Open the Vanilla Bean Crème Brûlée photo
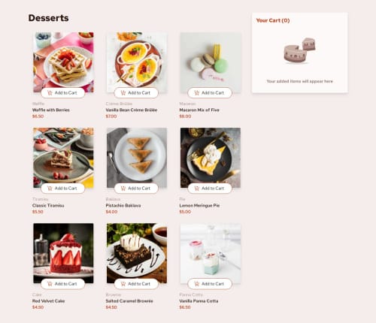This screenshot has height=323, width=376. tap(137, 62)
